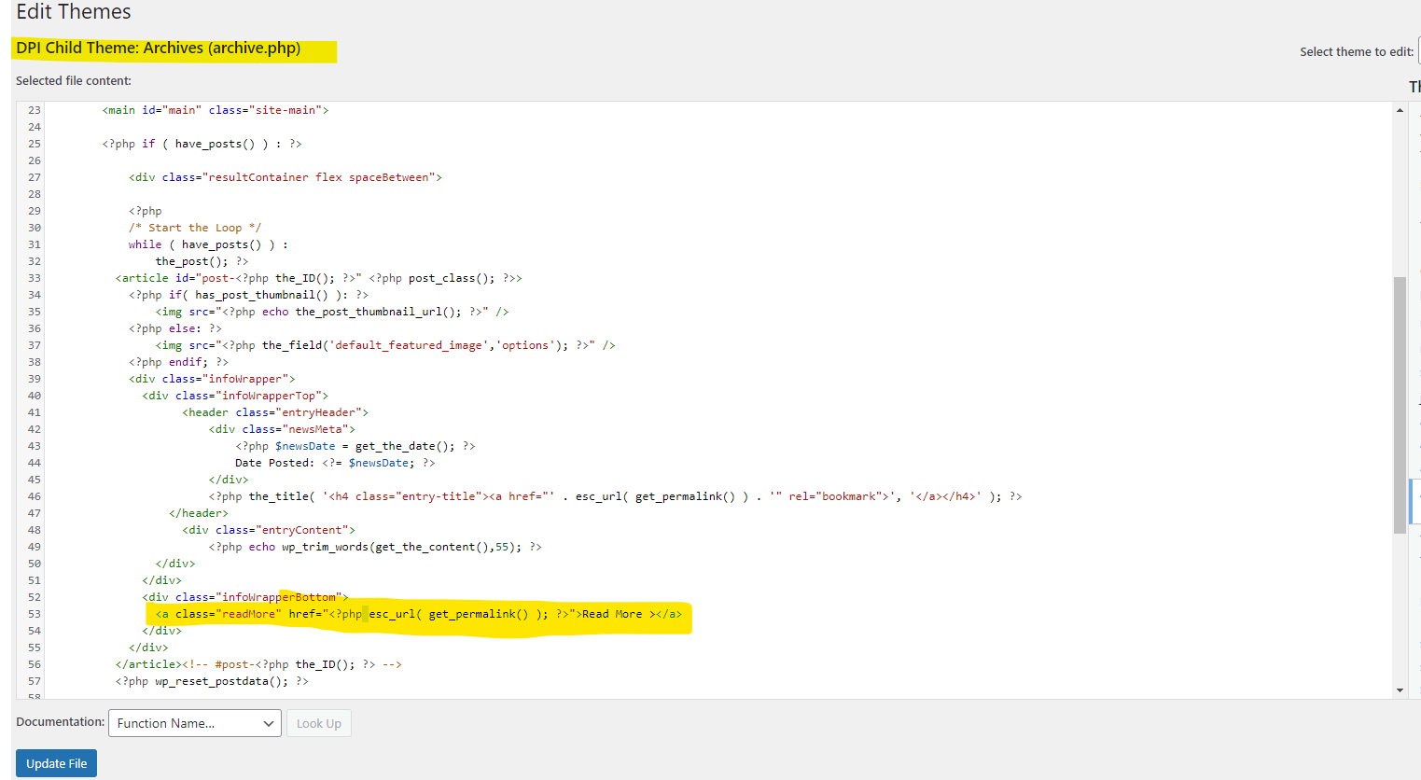Click the Look Up button
1421x780 pixels.
point(319,723)
